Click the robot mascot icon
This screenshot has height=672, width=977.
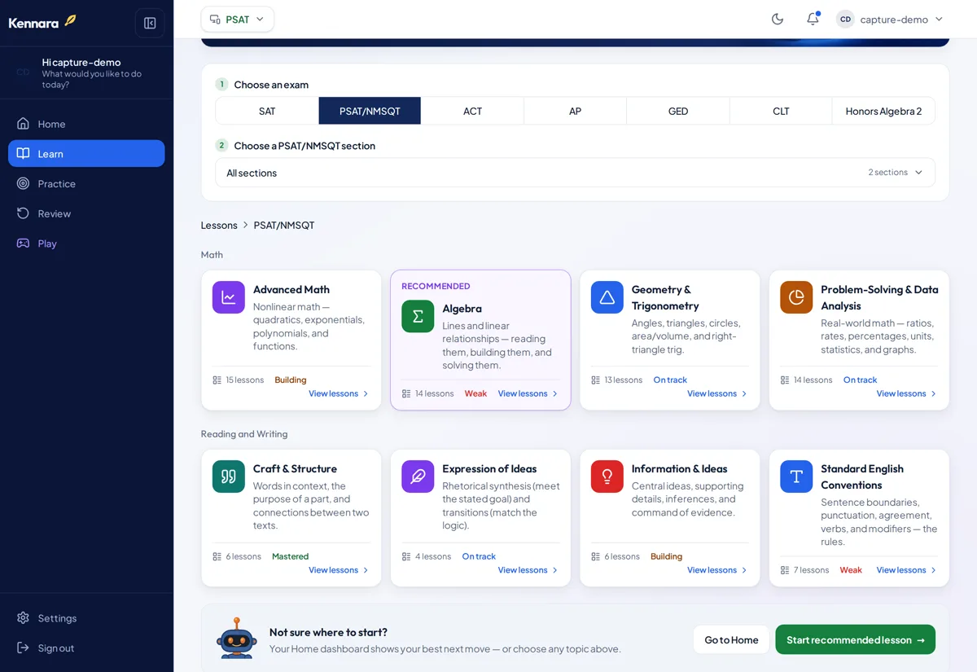pos(237,638)
